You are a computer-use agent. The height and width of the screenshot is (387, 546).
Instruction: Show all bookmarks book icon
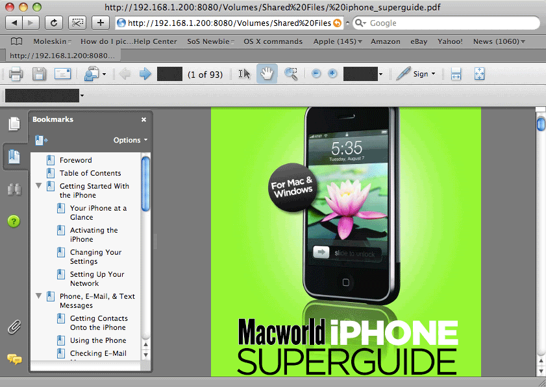[16, 41]
